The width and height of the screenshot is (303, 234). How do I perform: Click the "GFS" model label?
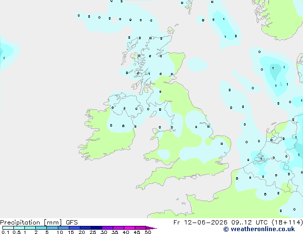[72, 223]
